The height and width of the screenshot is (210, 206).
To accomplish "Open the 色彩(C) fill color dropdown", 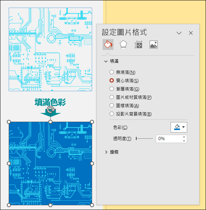I will (179, 127).
